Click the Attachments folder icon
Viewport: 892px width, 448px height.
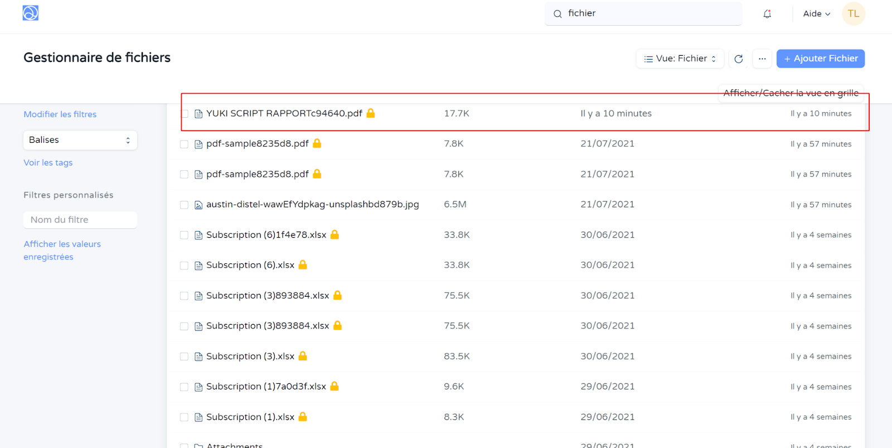pyautogui.click(x=198, y=446)
